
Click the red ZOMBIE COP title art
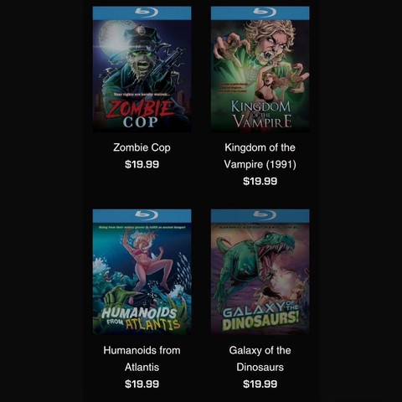click(141, 114)
